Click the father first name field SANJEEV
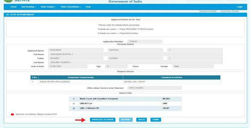 (76, 58)
